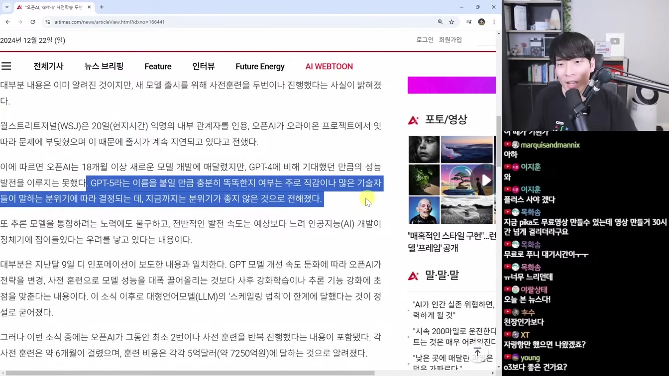
Task: Click the scroll-to-top arrow button
Action: click(x=477, y=353)
